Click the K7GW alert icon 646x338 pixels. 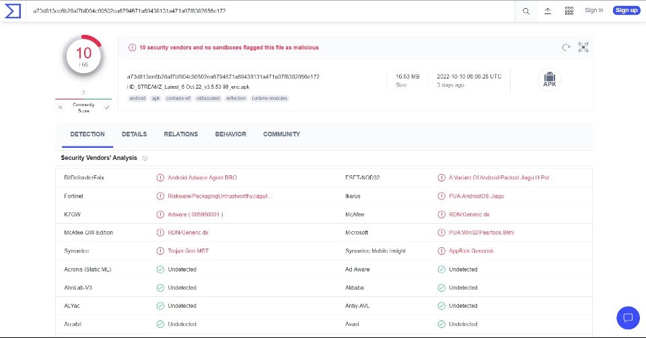160,214
